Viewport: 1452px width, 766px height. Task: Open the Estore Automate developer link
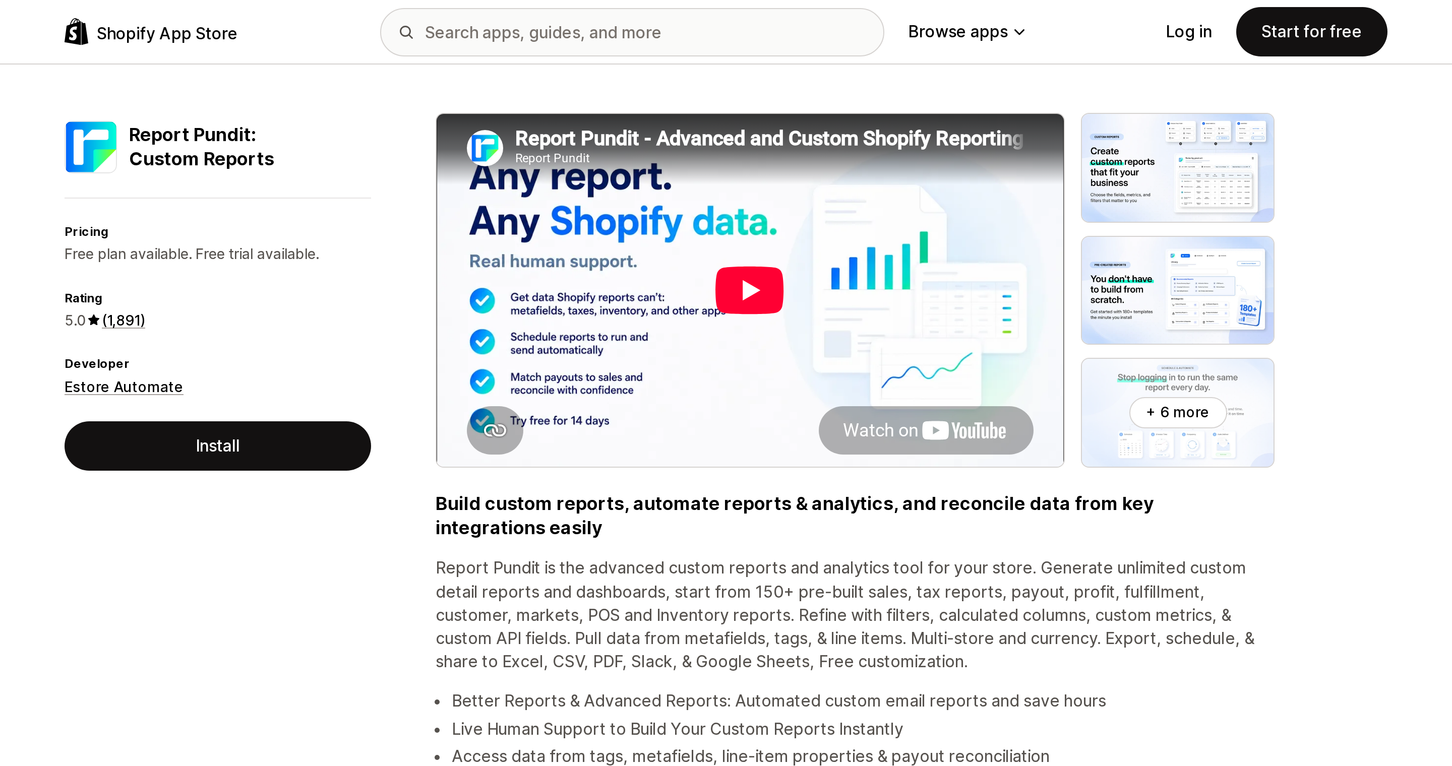pos(124,387)
